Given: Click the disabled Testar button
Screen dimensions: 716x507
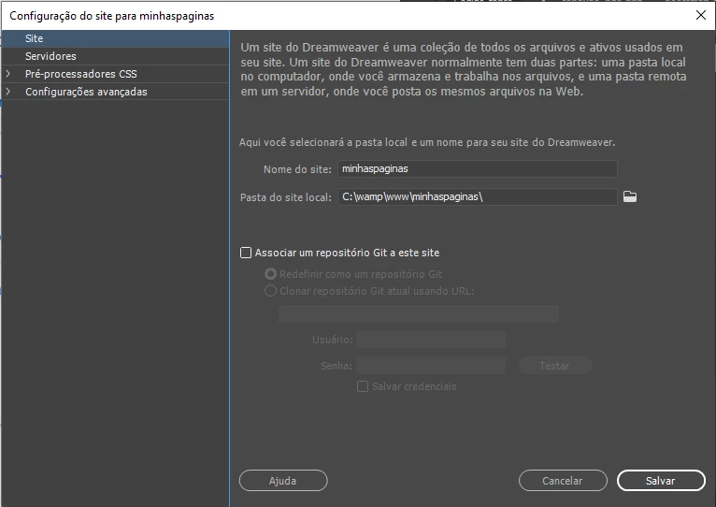Looking at the screenshot, I should 554,366.
